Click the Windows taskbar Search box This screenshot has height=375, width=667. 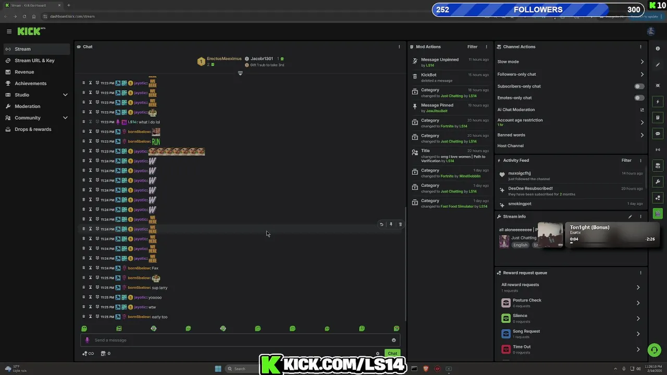[243, 369]
